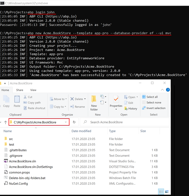Image resolution: width=189 pixels, height=196 pixels.
Task: Click Select none
Action: [x=152, y=102]
